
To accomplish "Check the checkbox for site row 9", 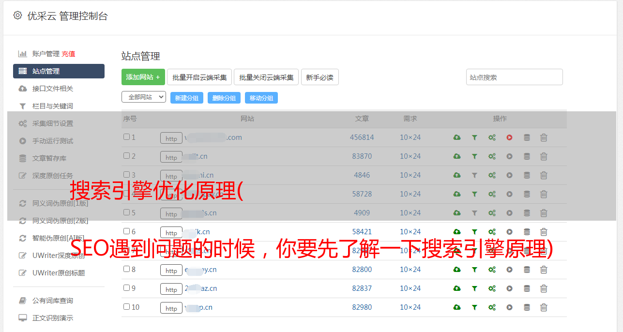I will [x=126, y=288].
